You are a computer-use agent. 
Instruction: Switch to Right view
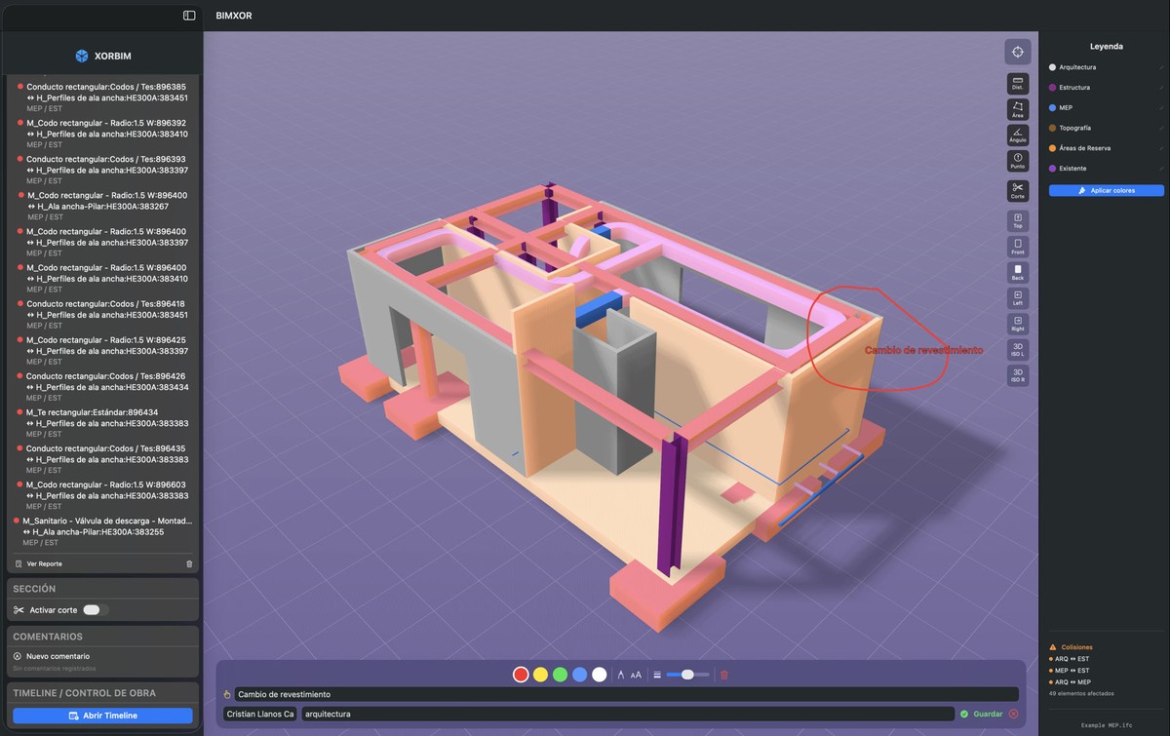coord(1017,324)
